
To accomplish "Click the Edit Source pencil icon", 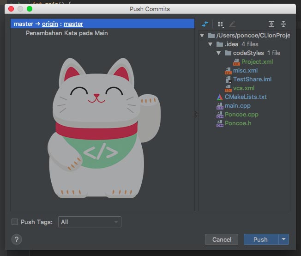I will point(232,24).
